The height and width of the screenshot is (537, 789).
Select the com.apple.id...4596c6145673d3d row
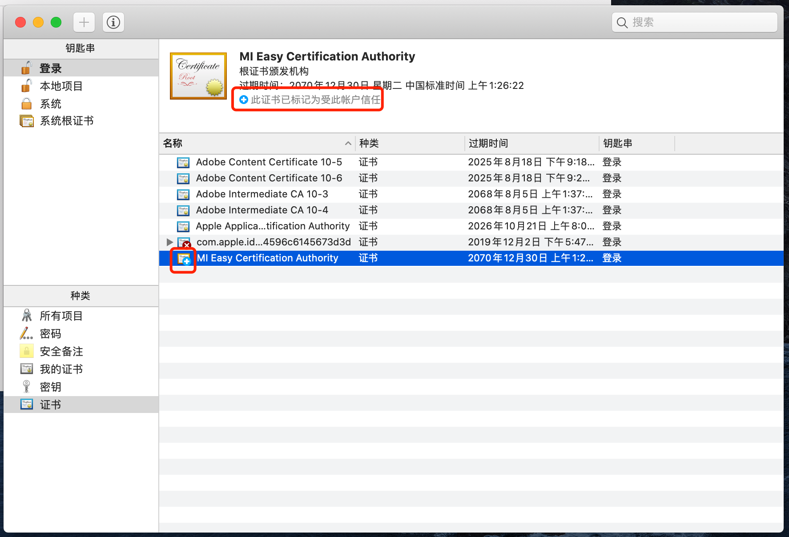tap(471, 242)
